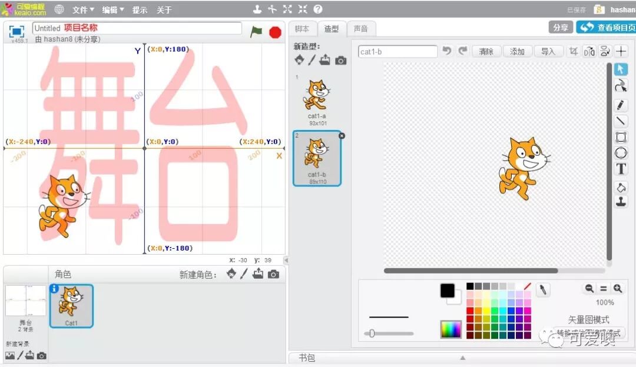Set costume center crosshair

click(x=621, y=51)
